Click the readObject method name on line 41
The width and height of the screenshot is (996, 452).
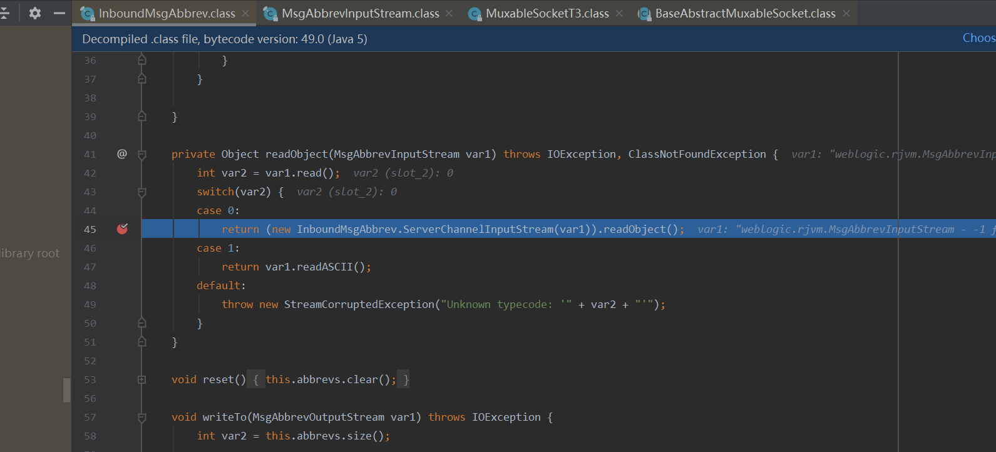(x=296, y=154)
